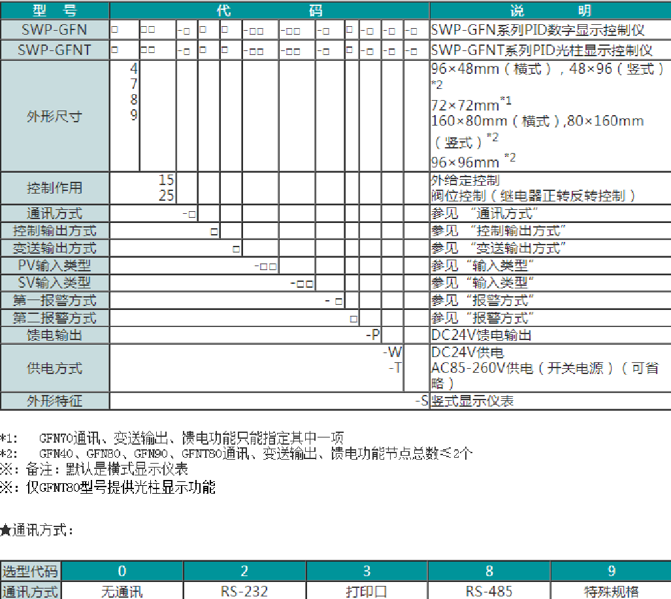Click 参见 "变送输出方式" reference text
This screenshot has width=671, height=599.
click(x=499, y=248)
